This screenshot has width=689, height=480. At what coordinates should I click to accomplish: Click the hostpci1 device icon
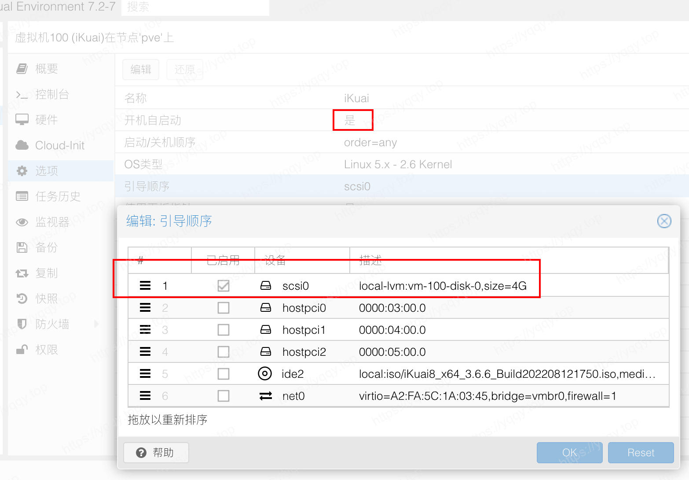266,330
